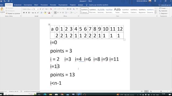Increase paragraph indent
The height and width of the screenshot is (96, 172).
point(70,9)
